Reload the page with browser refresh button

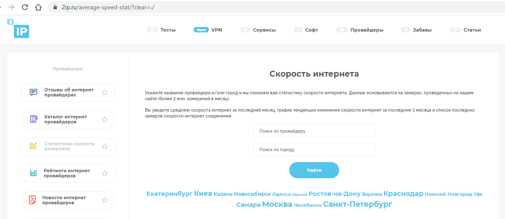(25, 7)
